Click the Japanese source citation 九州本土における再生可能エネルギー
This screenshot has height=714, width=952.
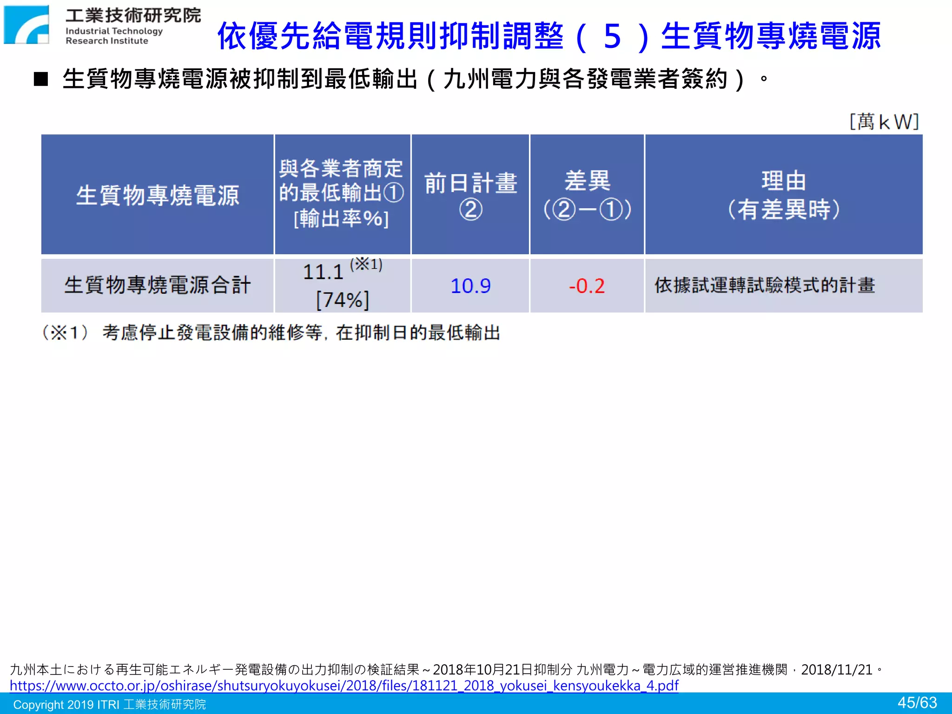pos(446,670)
